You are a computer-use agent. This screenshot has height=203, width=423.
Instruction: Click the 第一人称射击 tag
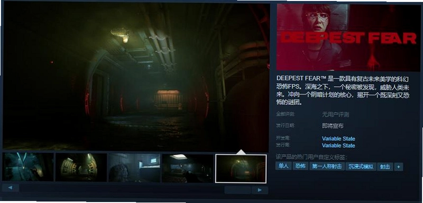click(327, 167)
